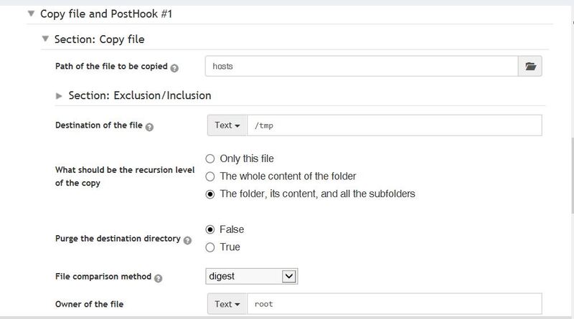Show help for Destination of the file

[149, 127]
